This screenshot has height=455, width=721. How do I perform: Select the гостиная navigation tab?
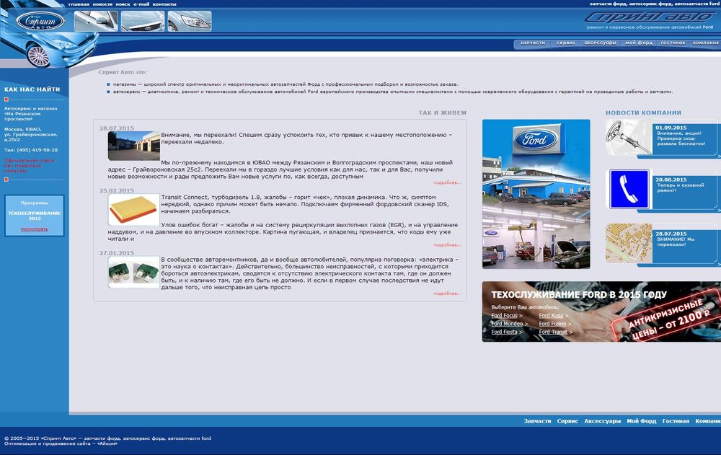[673, 43]
